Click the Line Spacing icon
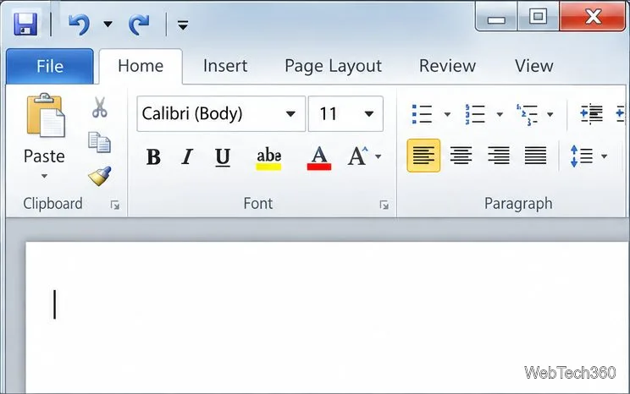 click(582, 156)
